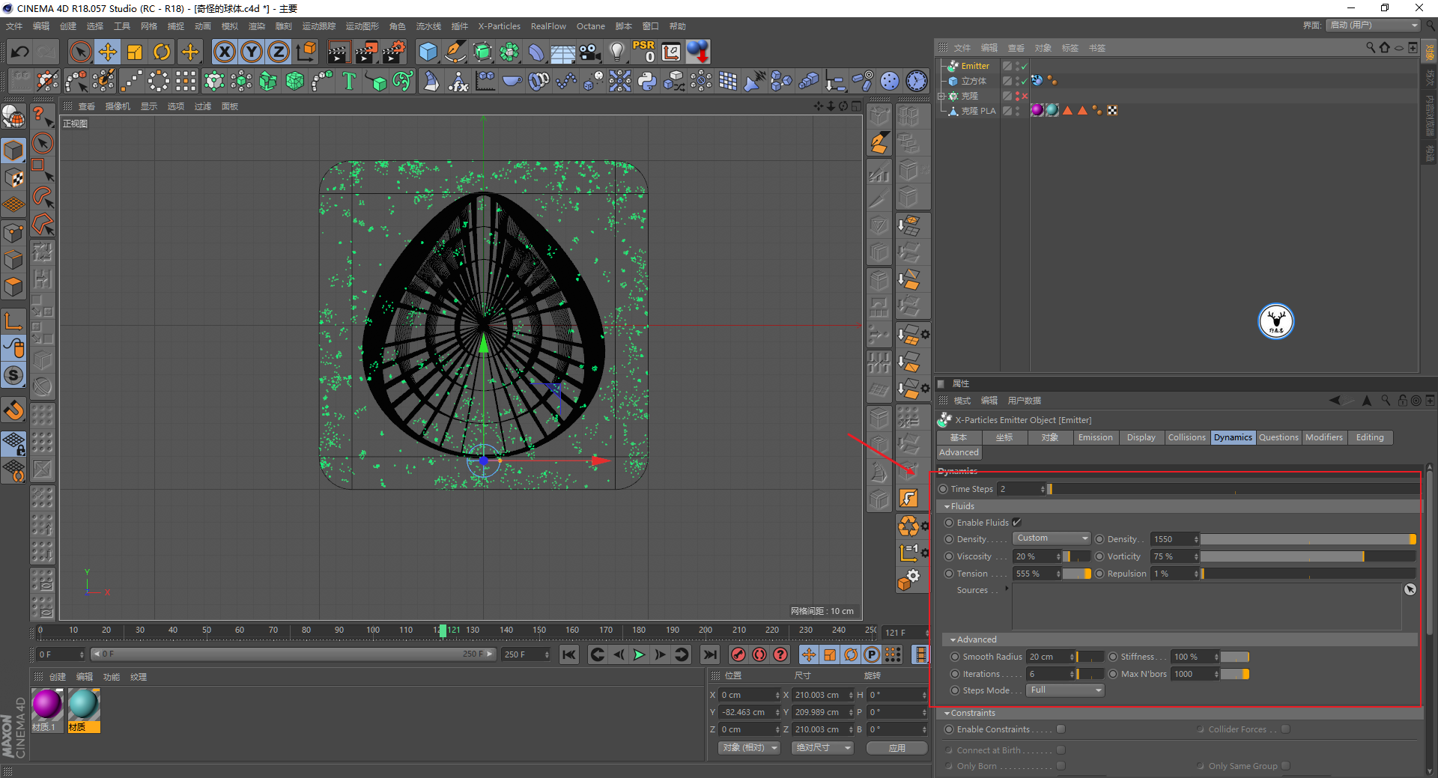This screenshot has width=1438, height=778.
Task: Tick the Connect at Birth checkbox
Action: (1061, 750)
